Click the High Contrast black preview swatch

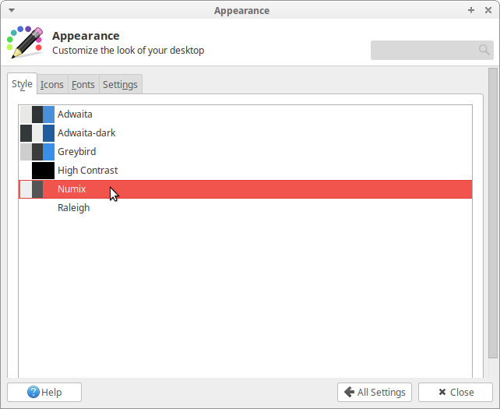43,171
